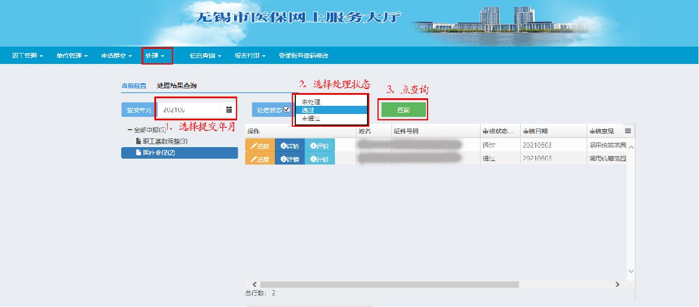The image size is (699, 307).
Task: Toggle the 处理状态 checkbox
Action: 287,109
